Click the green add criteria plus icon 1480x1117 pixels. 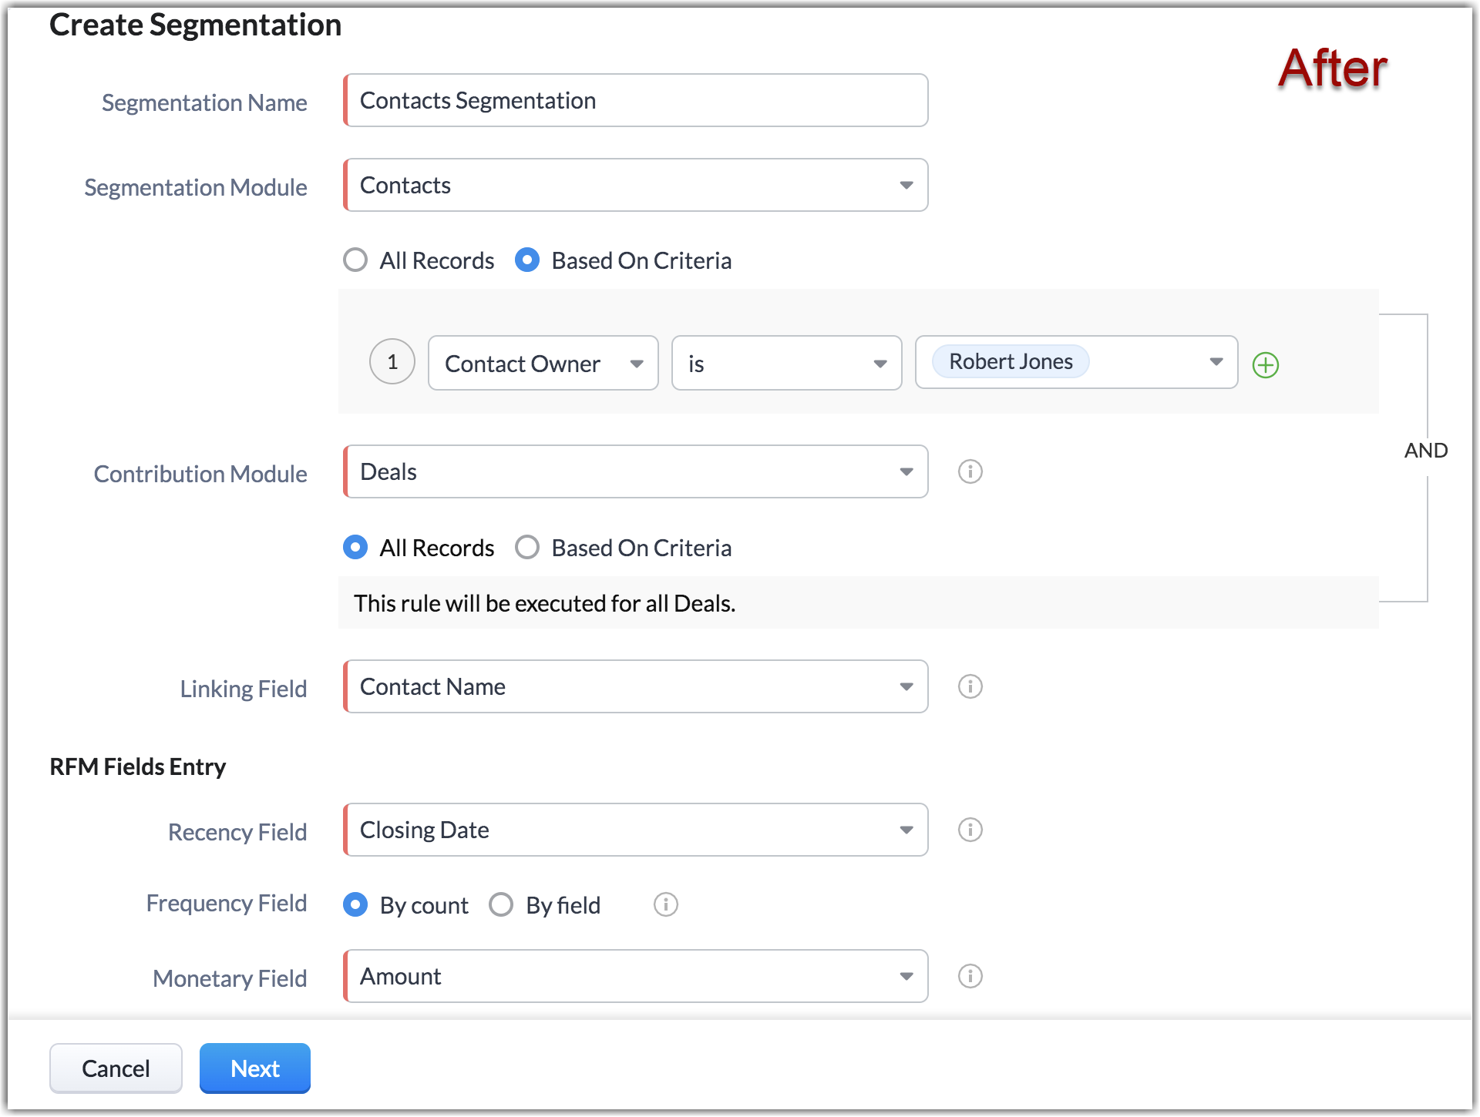click(x=1265, y=364)
